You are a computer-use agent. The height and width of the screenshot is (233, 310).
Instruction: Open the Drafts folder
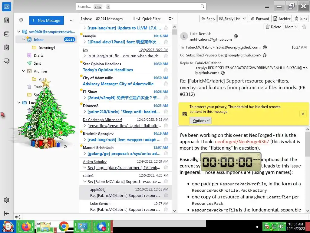pyautogui.click(x=38, y=56)
